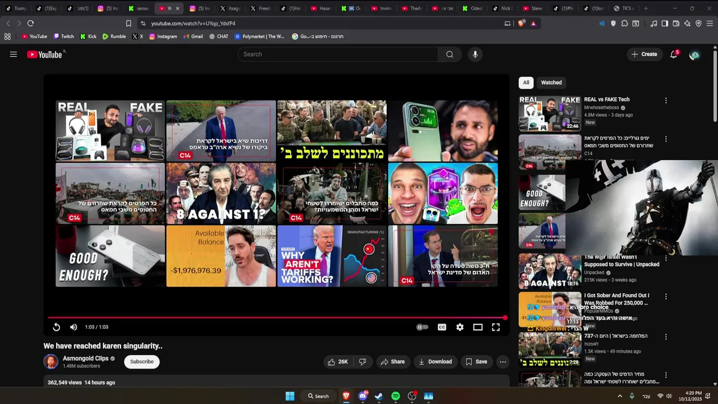The width and height of the screenshot is (718, 404).
Task: Bookmark this page in address bar
Action: point(128,24)
